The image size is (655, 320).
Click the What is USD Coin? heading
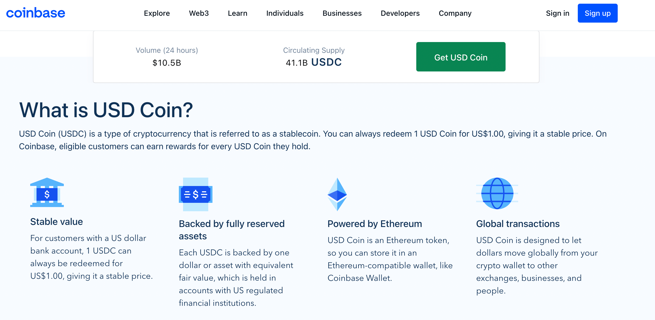tap(106, 110)
